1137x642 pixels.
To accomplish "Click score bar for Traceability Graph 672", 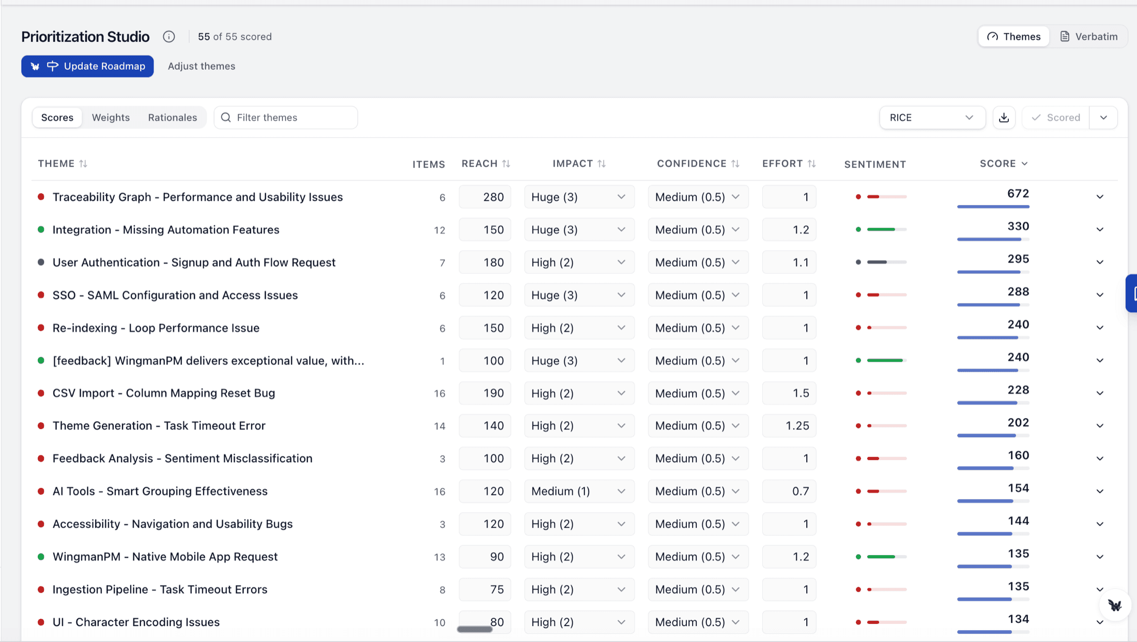I will (x=993, y=207).
